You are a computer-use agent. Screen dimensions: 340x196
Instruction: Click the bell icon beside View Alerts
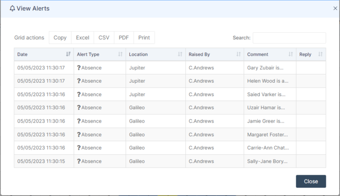click(12, 8)
